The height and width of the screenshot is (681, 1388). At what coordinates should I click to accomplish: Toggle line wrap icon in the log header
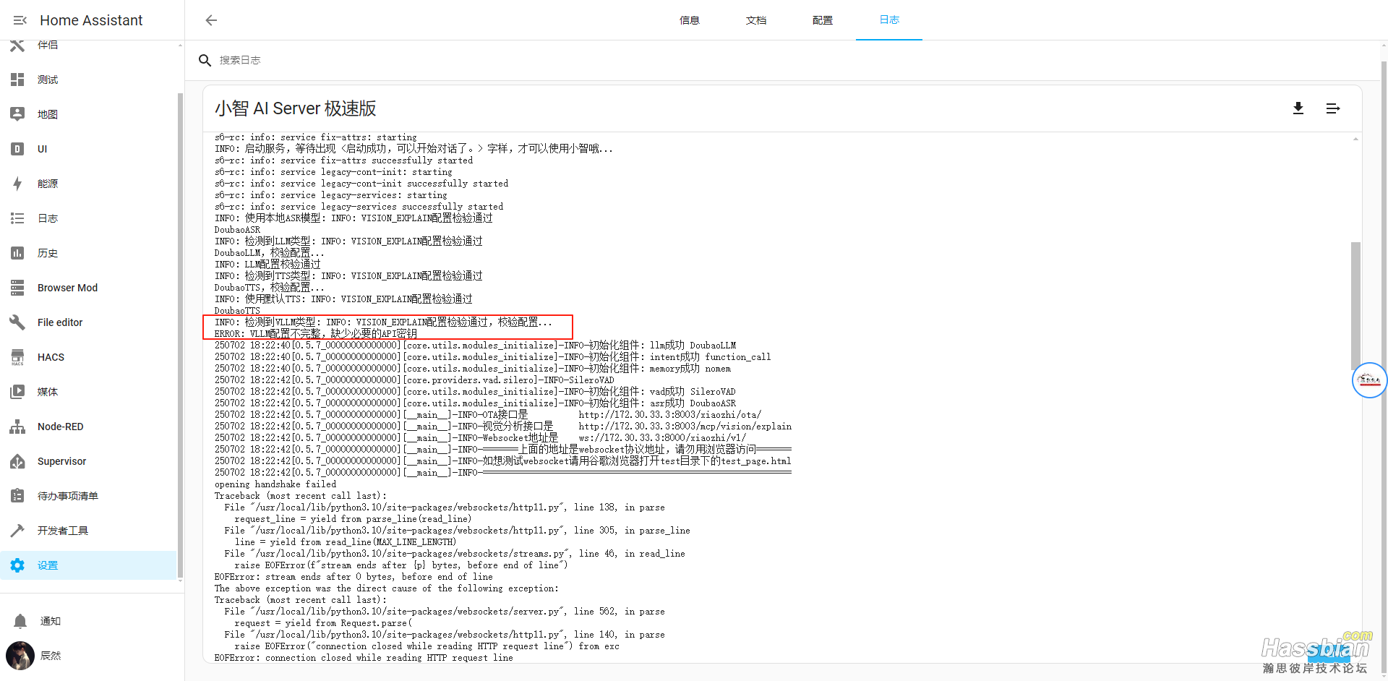click(1333, 108)
